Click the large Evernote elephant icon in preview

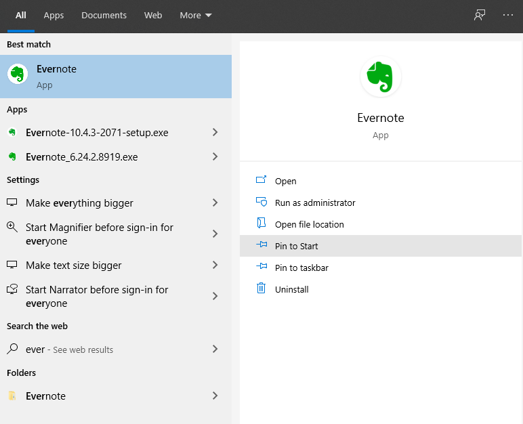pos(380,77)
